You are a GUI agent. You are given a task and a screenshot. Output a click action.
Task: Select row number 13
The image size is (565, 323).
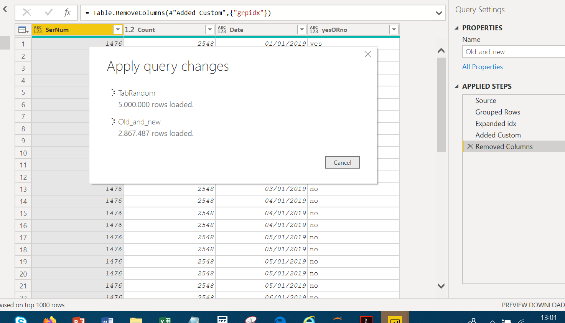[x=23, y=189]
